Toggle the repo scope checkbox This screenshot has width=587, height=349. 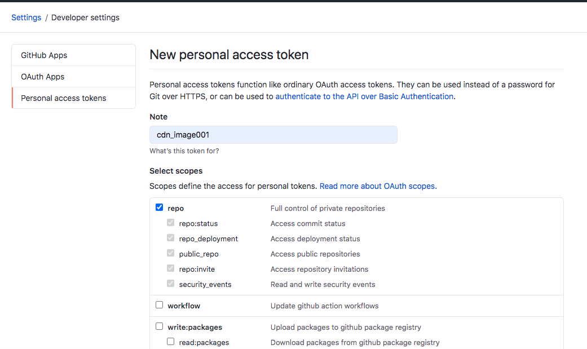point(160,207)
